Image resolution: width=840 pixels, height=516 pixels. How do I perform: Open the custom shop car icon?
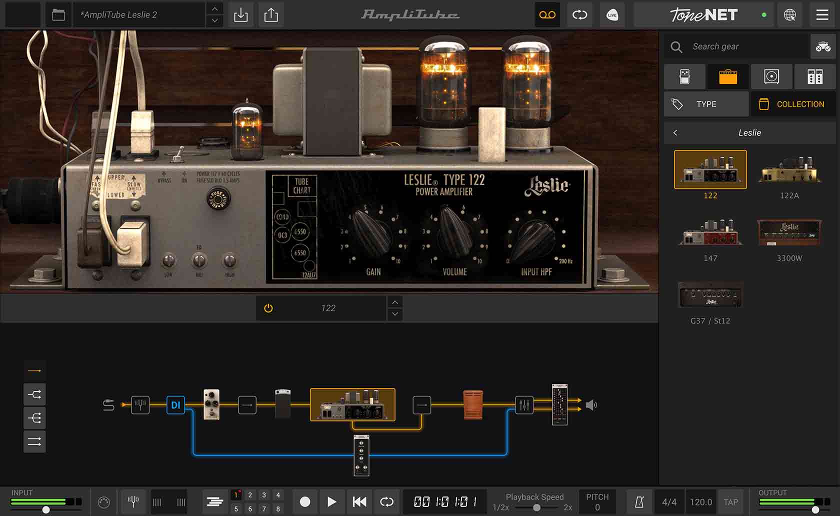tap(823, 46)
